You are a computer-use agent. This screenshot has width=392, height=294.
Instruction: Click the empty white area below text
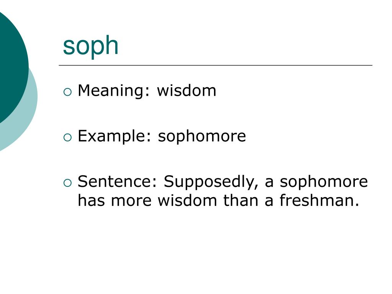point(215,250)
